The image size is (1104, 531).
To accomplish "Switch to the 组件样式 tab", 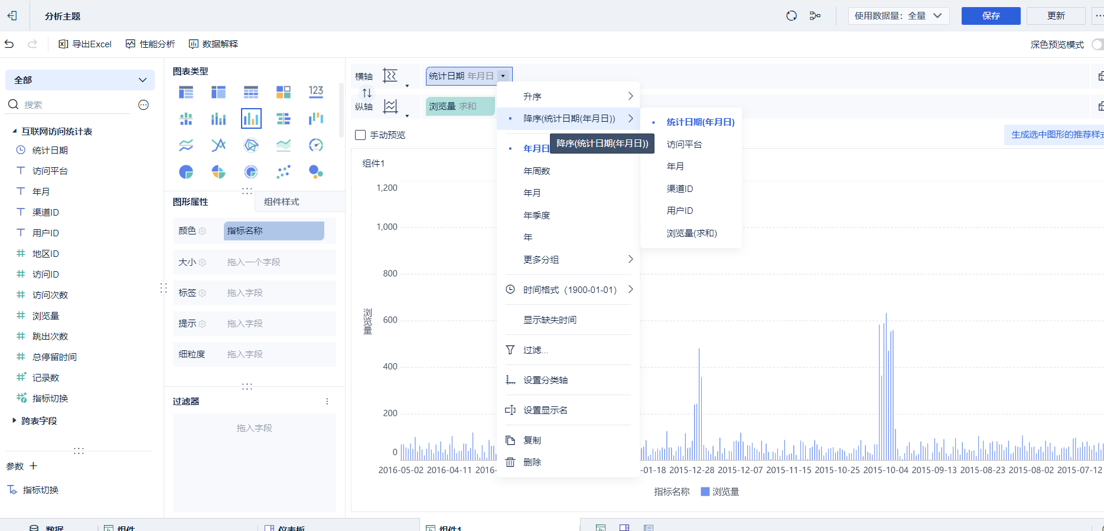I will (281, 202).
